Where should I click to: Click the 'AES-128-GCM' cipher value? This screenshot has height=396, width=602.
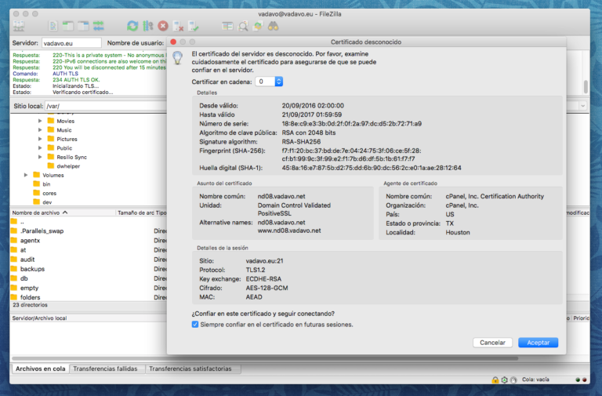pos(267,288)
